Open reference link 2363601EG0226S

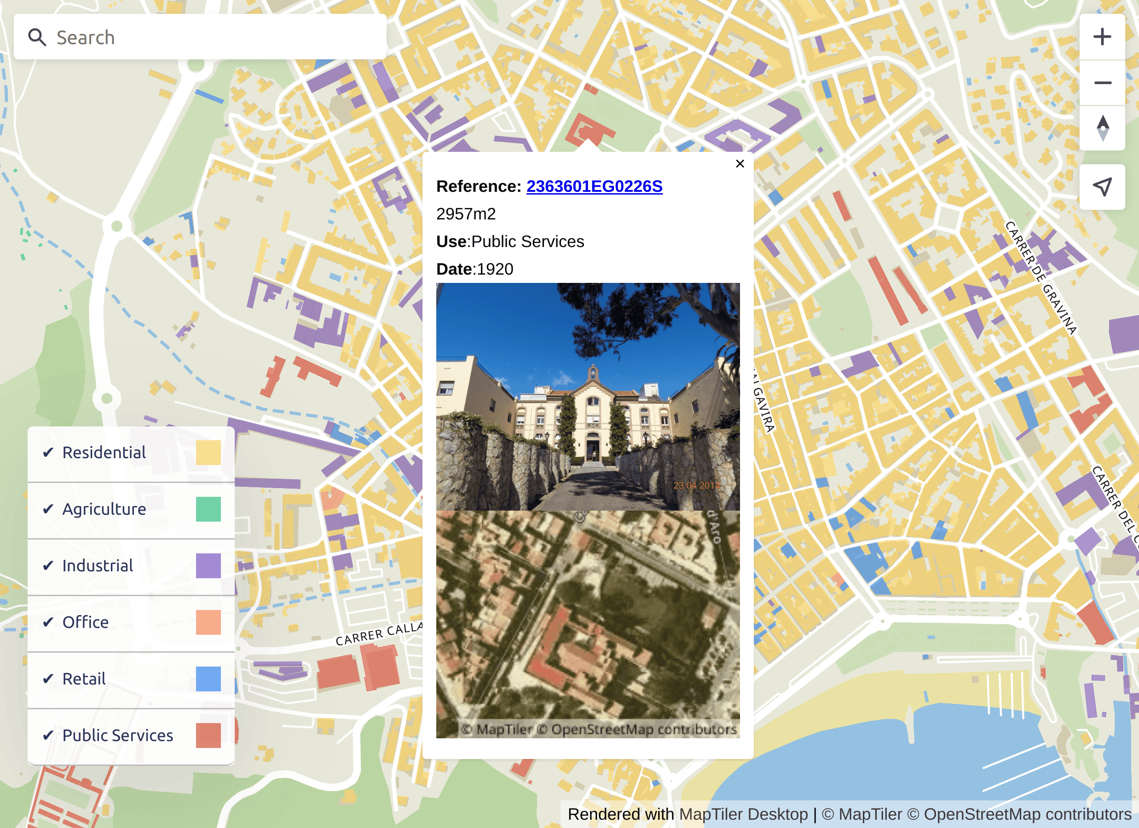click(594, 186)
